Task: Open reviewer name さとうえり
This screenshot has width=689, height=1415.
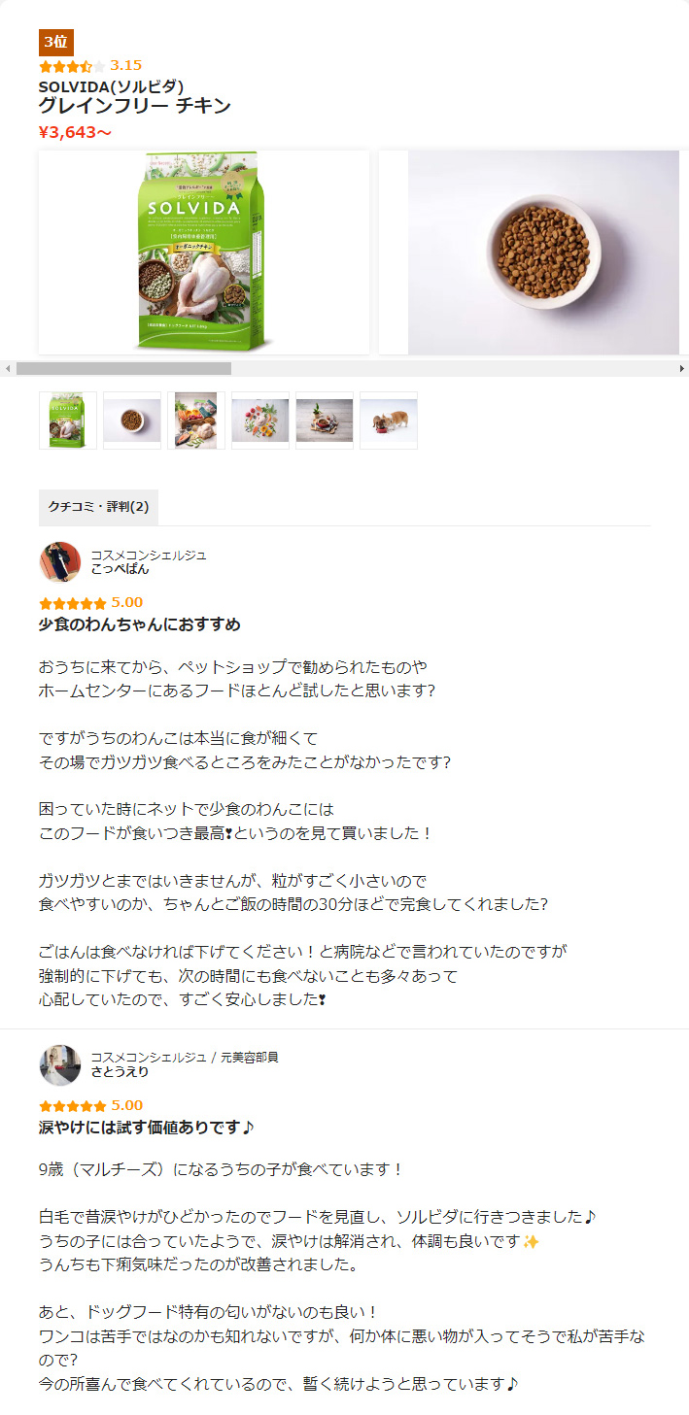Action: [x=120, y=1073]
